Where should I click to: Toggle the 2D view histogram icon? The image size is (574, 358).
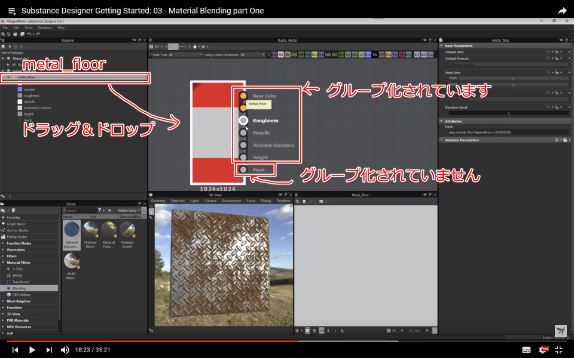point(342,331)
